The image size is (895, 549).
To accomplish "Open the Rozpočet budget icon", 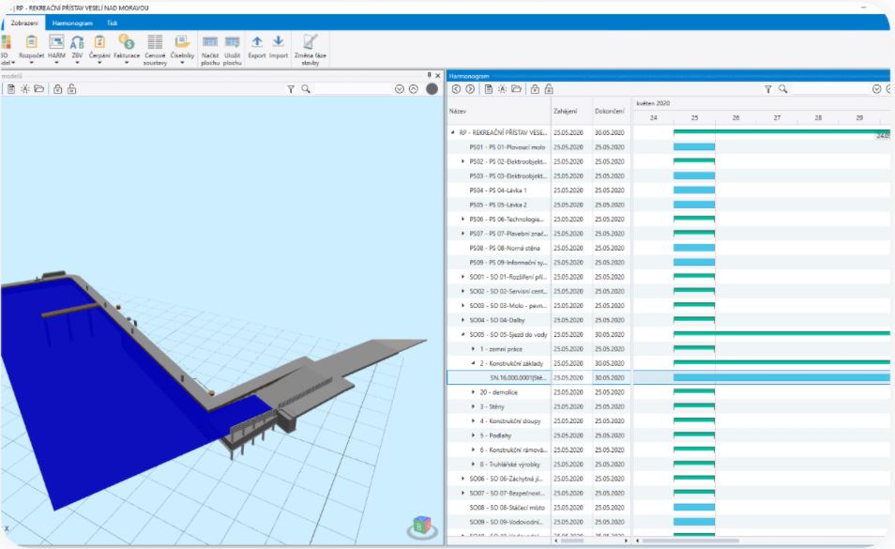I will tap(31, 41).
